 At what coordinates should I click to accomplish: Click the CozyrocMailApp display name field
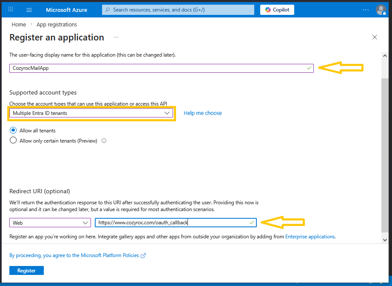click(157, 68)
